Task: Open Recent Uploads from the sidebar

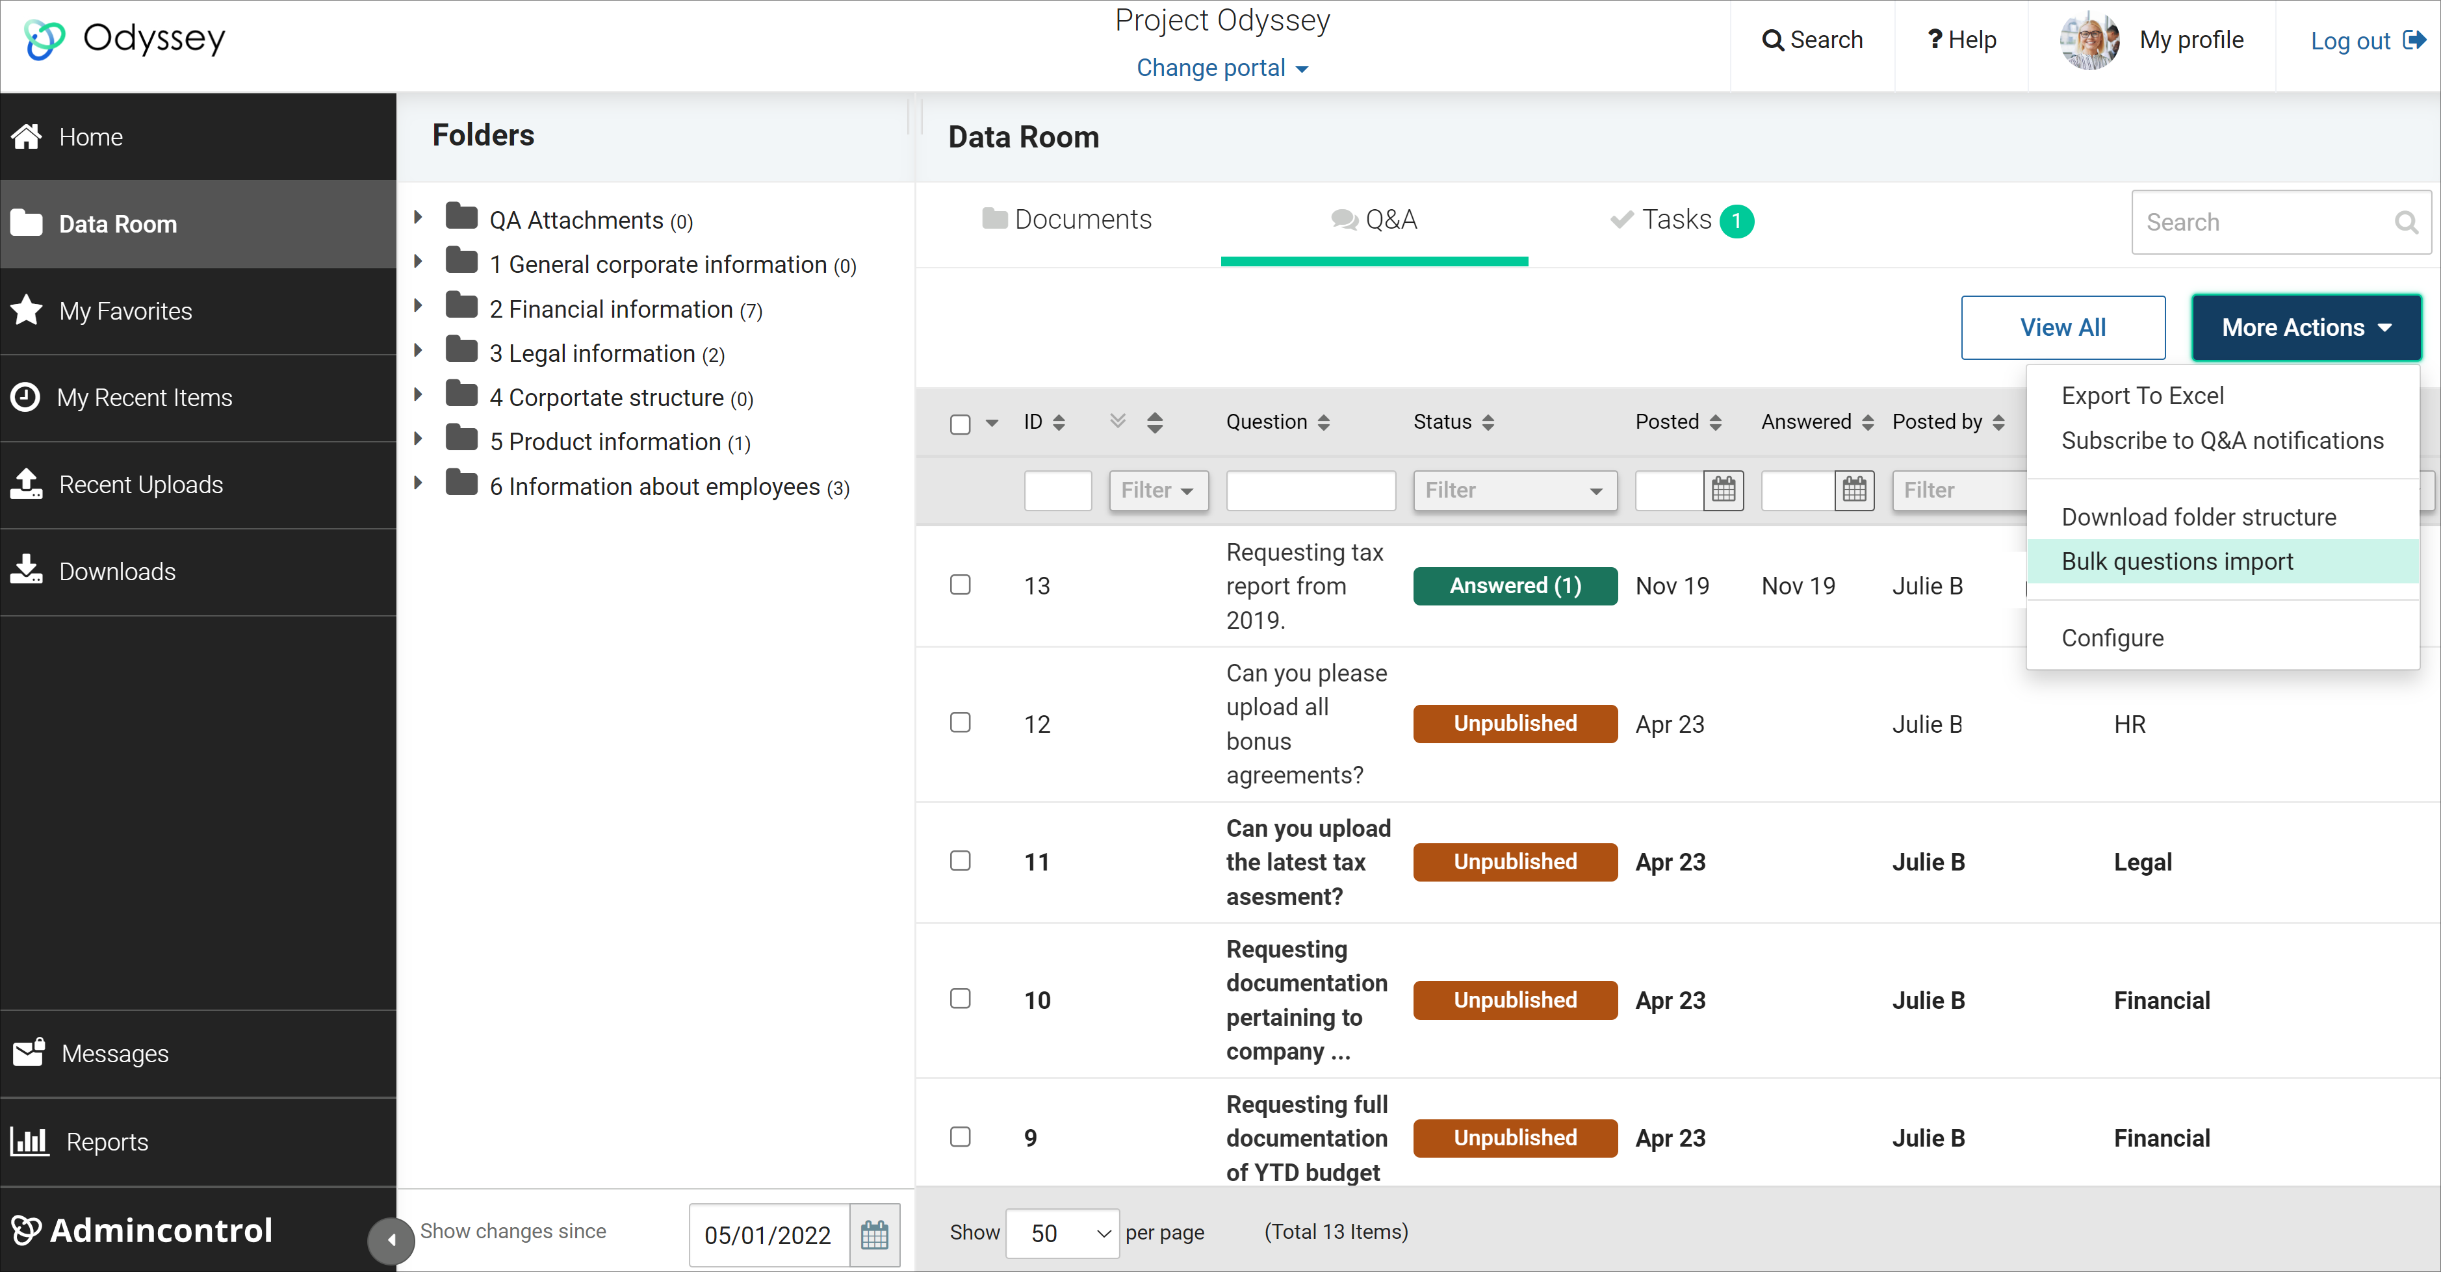Action: 139,484
